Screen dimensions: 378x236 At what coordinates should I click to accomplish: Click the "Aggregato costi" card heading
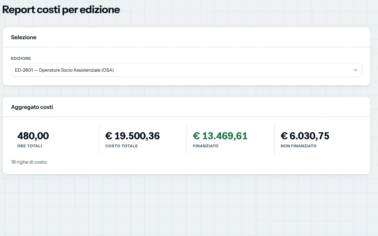[x=32, y=107]
